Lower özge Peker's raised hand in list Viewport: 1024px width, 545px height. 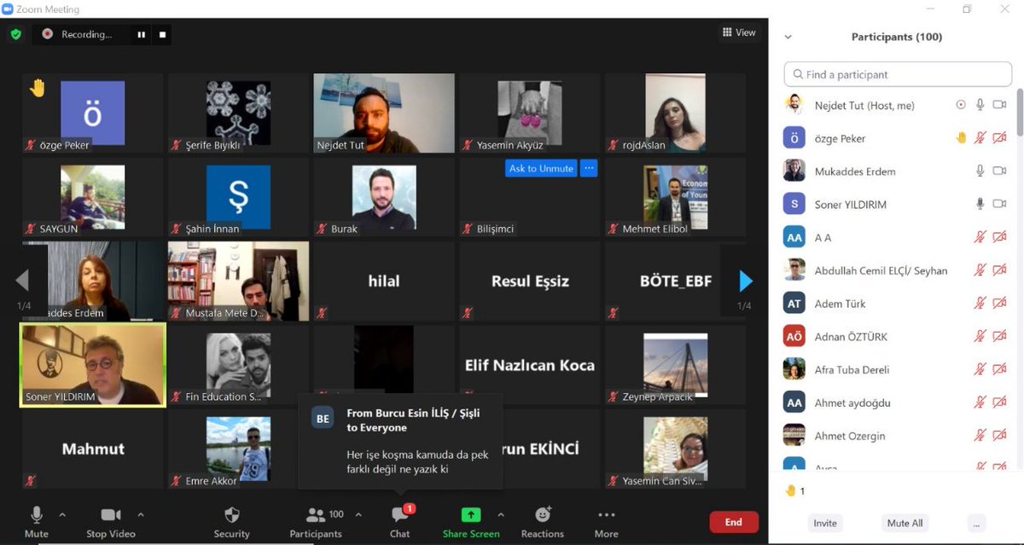(961, 138)
